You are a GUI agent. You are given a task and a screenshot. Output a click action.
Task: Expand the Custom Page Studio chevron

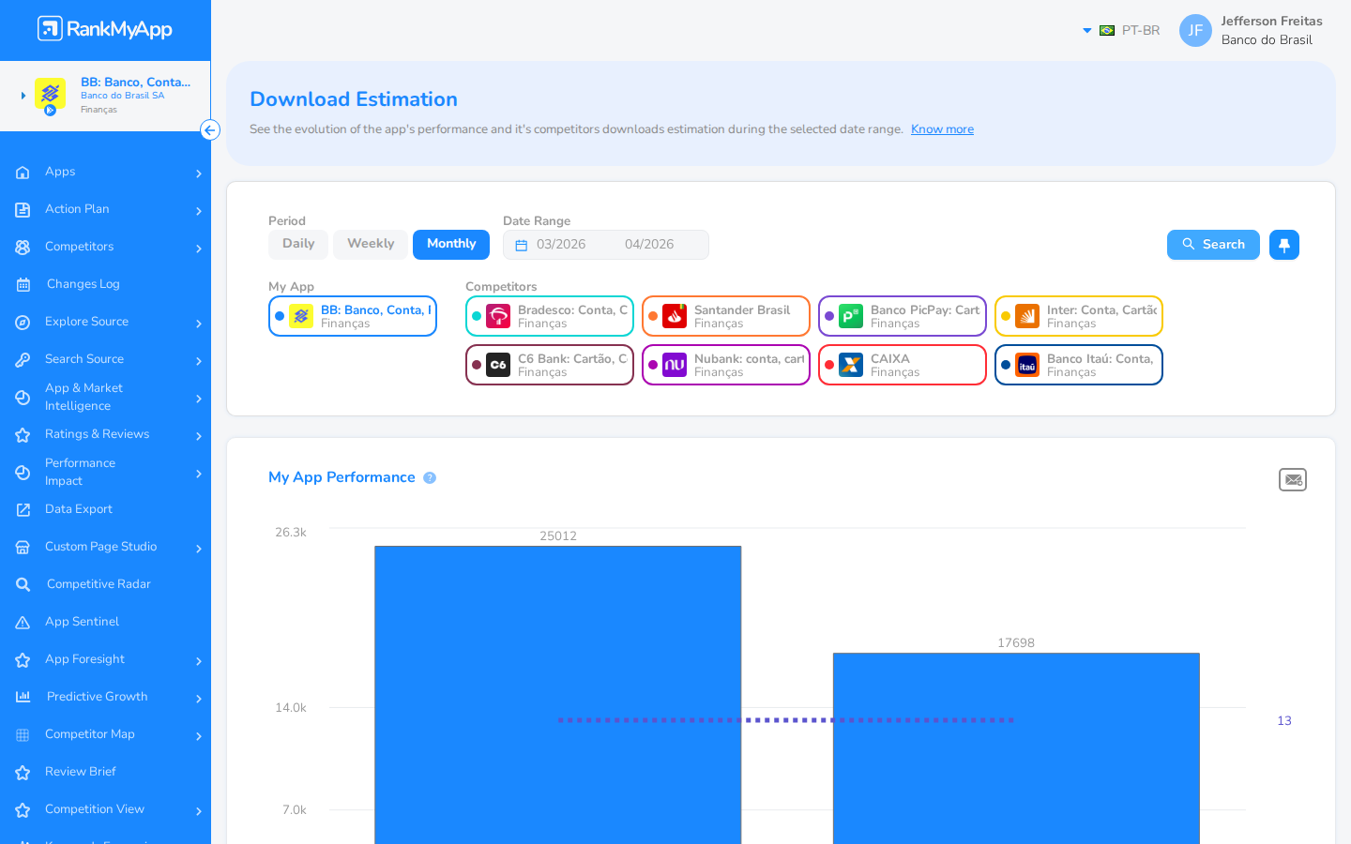click(x=199, y=549)
